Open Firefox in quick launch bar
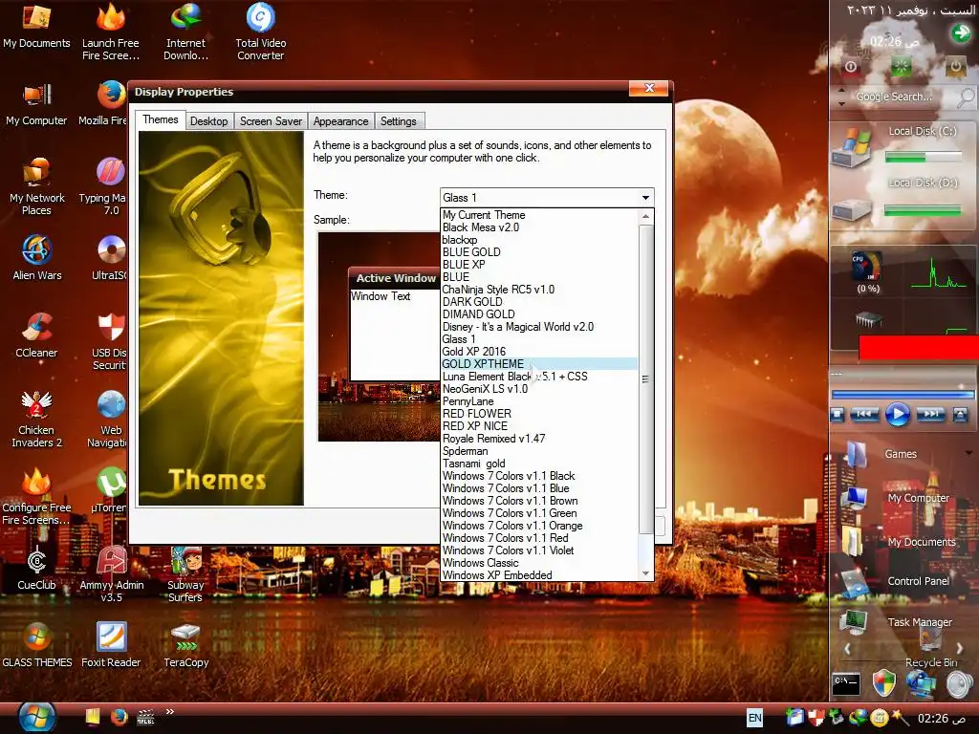Screen dimensions: 979x734 click(119, 717)
